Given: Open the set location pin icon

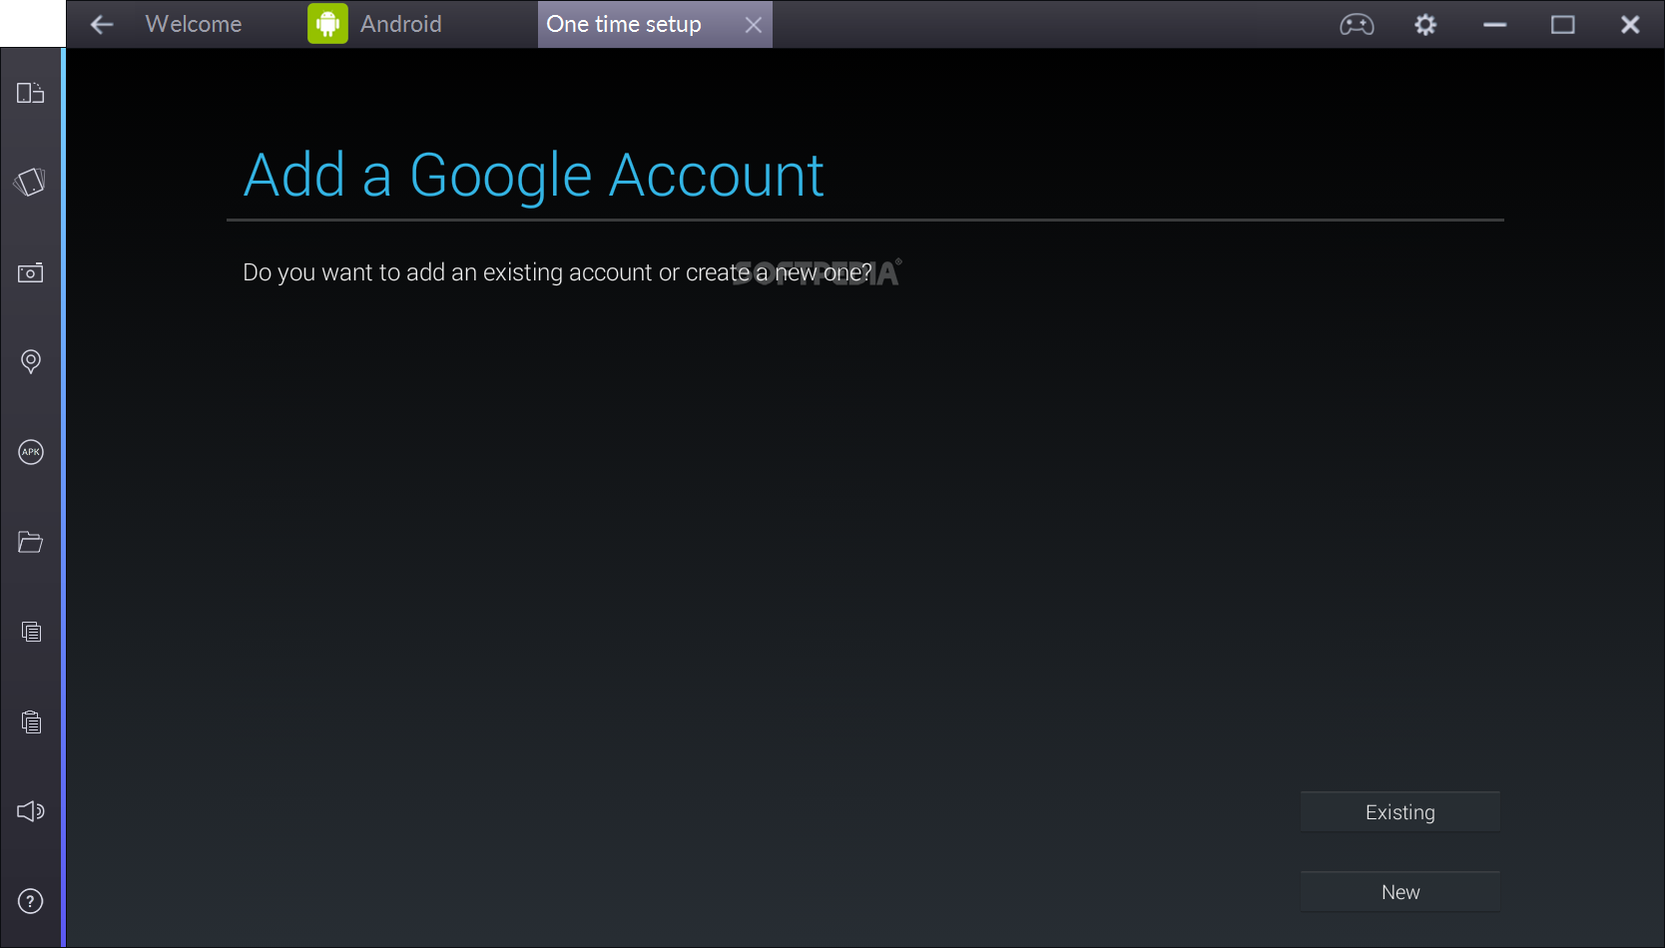Looking at the screenshot, I should coord(31,361).
